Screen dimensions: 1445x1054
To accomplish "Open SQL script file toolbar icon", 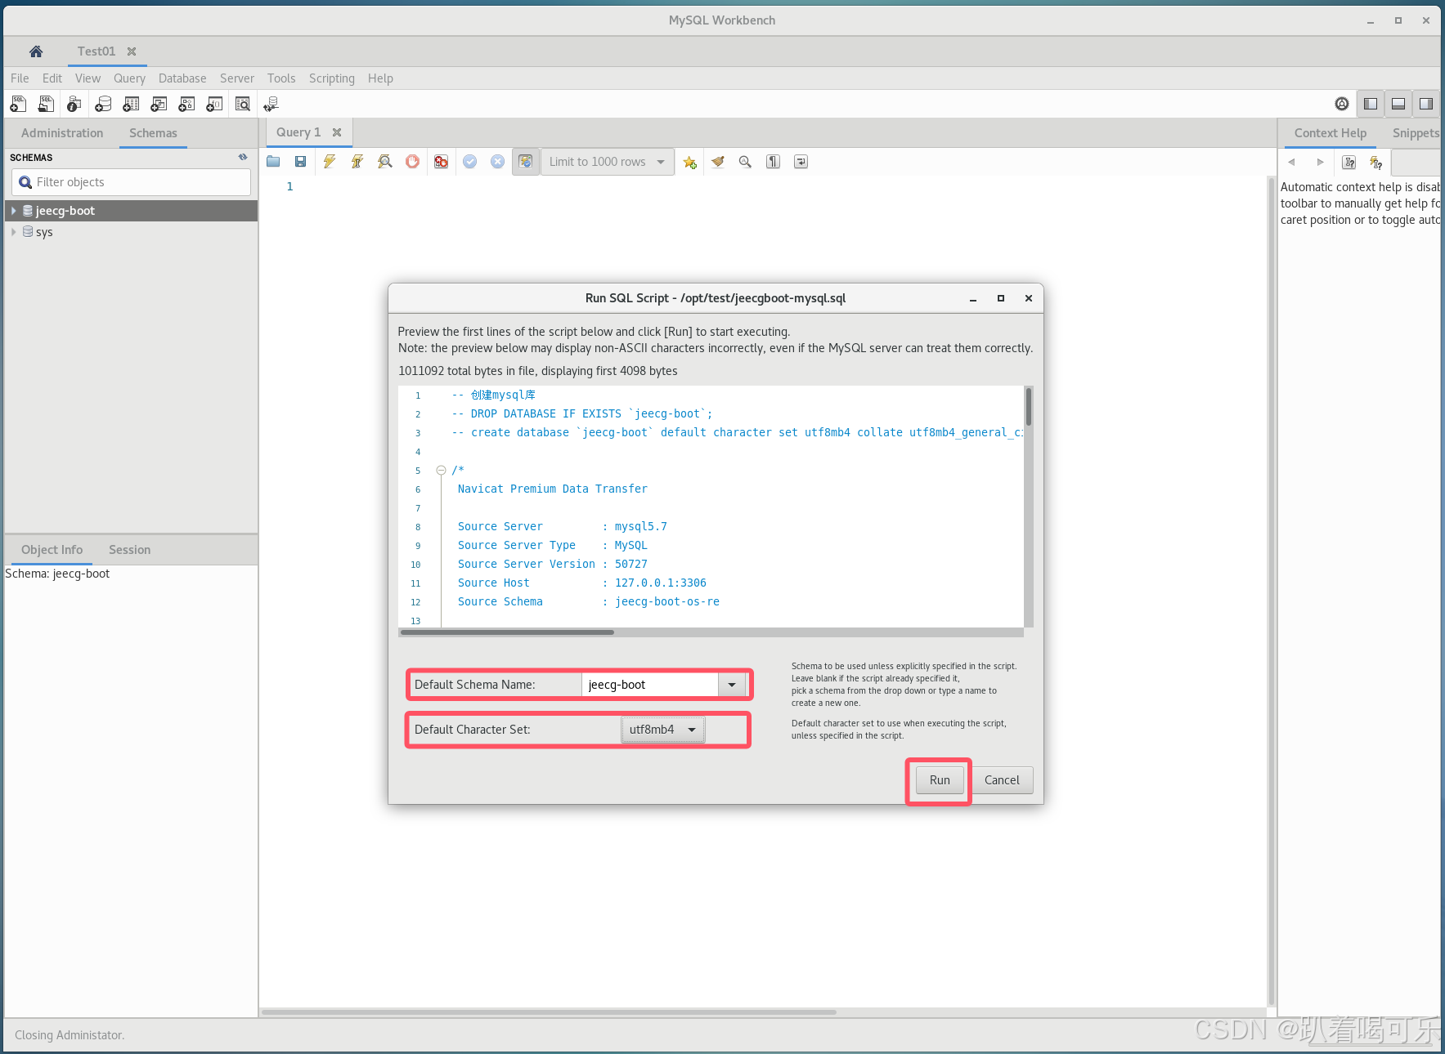I will tap(46, 104).
